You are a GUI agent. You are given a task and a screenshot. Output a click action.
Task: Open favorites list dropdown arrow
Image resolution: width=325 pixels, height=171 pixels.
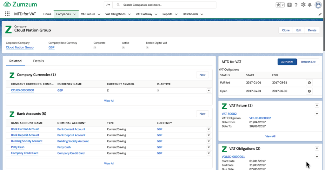coord(283,5)
